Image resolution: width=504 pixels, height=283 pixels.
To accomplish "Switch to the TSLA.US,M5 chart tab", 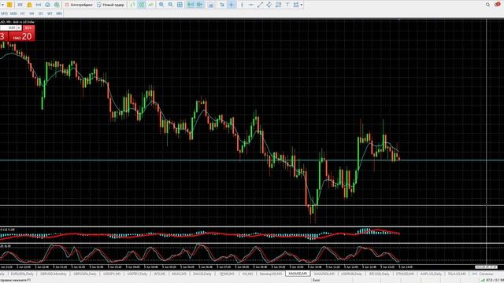I will pyautogui.click(x=457, y=274).
